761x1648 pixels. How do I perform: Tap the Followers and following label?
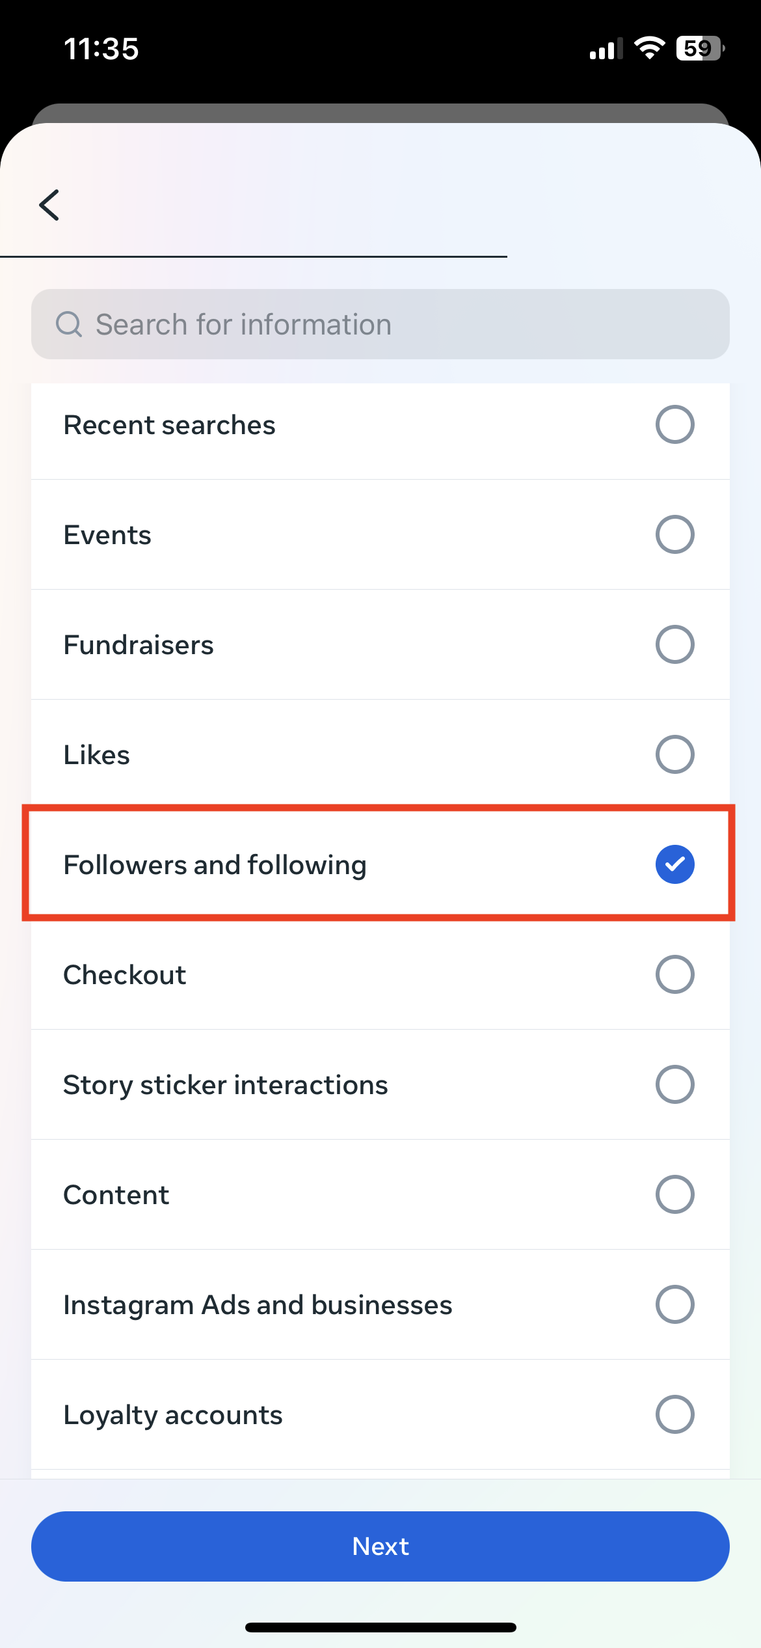(215, 865)
